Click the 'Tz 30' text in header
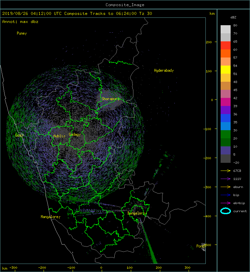Screen dimensions: 250x272 pos(146,14)
